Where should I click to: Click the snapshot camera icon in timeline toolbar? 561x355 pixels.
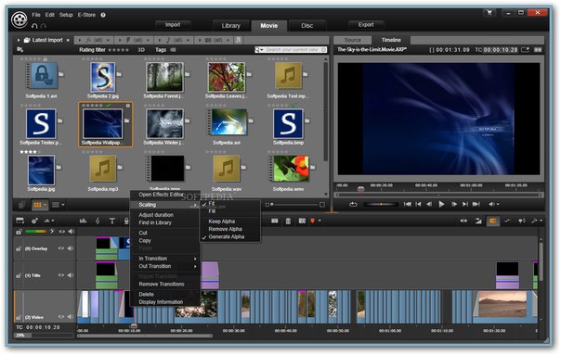point(302,222)
